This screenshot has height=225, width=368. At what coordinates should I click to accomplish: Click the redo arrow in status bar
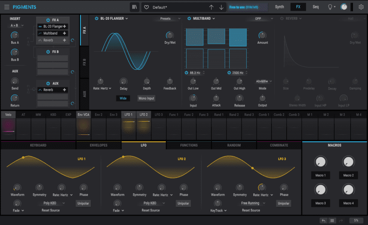341,220
